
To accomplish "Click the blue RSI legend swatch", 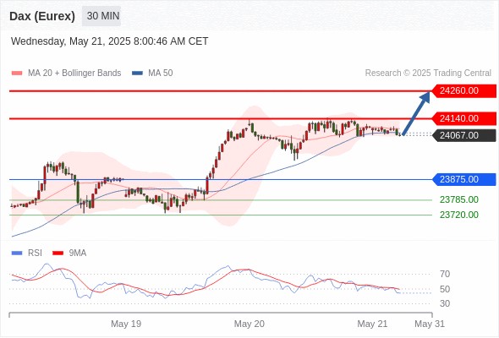I will (17, 253).
